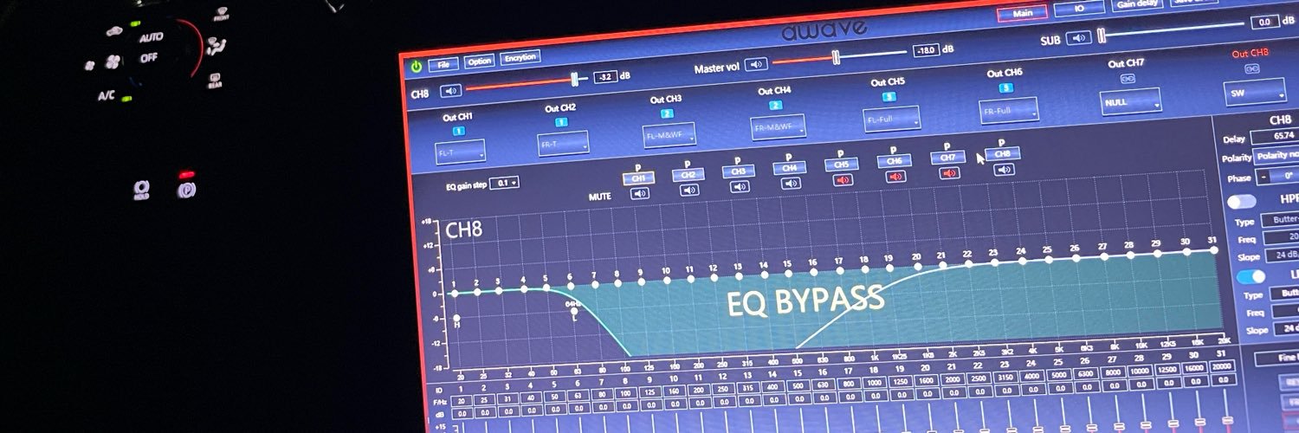Open Out CH6 FR-Full dropdown

pyautogui.click(x=1009, y=110)
